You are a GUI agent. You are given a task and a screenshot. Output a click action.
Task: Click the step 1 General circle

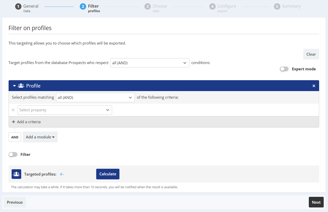coord(18,7)
